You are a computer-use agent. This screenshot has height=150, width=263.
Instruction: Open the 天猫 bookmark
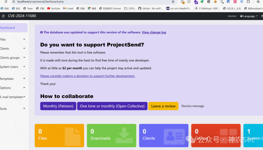[x=40, y=8]
